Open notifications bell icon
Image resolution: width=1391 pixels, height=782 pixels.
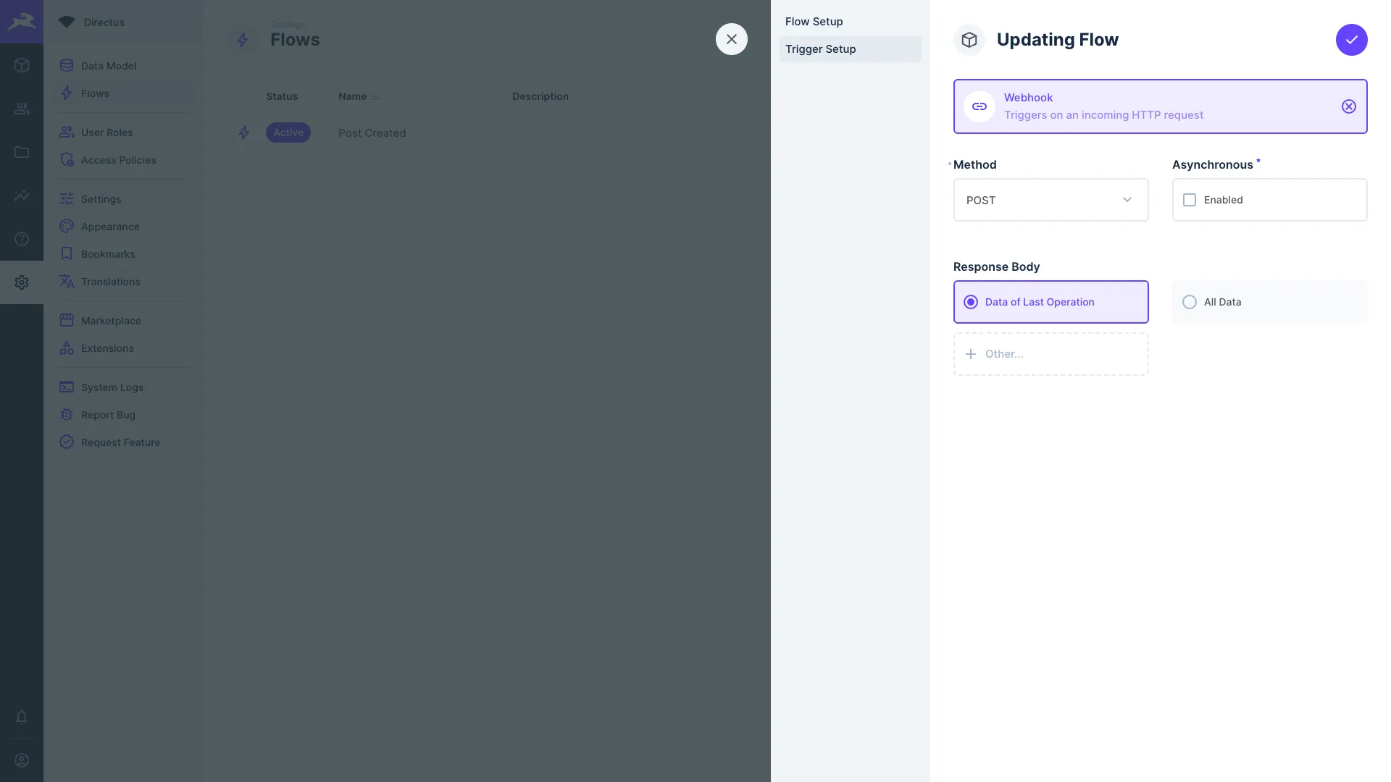[x=22, y=717]
